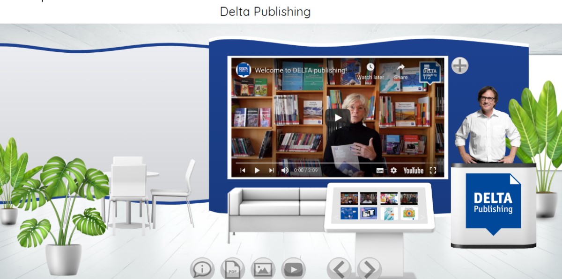The height and width of the screenshot is (279, 562).
Task: Open the image gallery icon
Action: click(263, 269)
